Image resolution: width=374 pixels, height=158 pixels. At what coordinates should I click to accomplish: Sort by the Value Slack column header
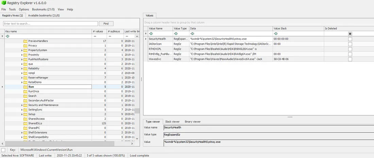[298, 28]
